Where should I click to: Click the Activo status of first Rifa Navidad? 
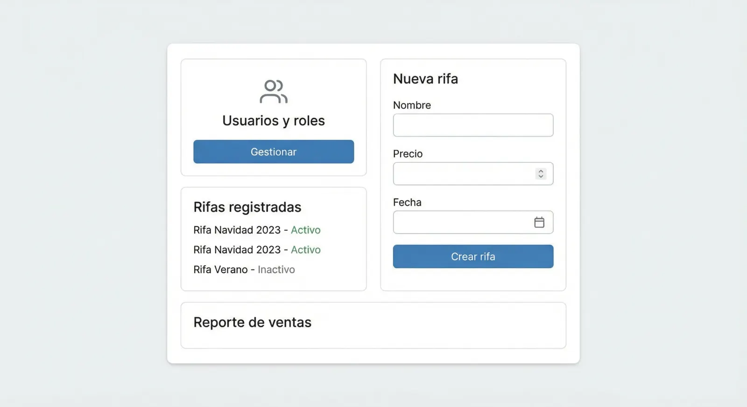click(306, 230)
